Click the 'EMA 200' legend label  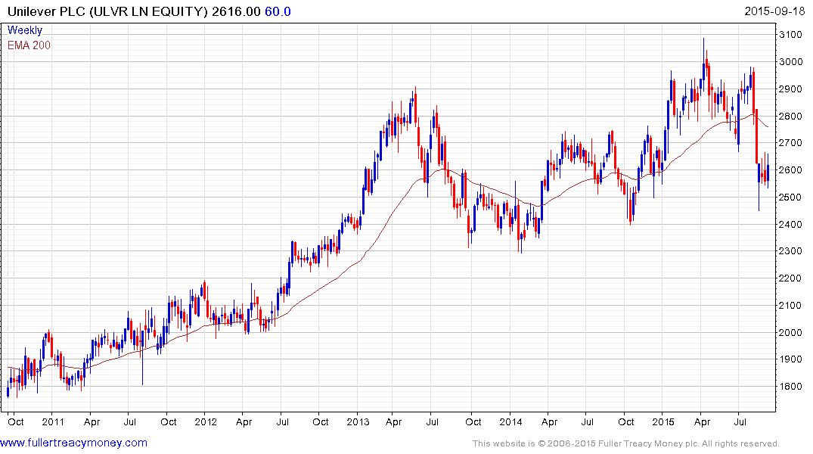(29, 45)
